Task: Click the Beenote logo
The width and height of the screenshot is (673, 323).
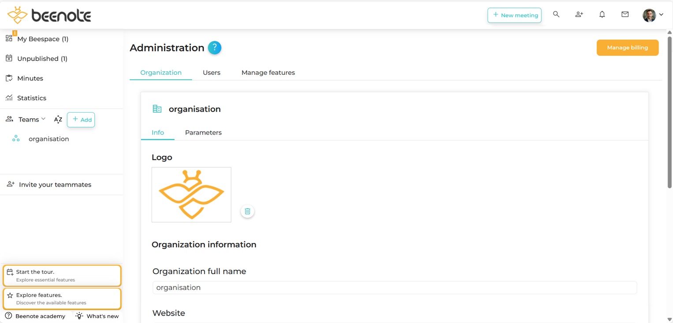Action: [48, 15]
